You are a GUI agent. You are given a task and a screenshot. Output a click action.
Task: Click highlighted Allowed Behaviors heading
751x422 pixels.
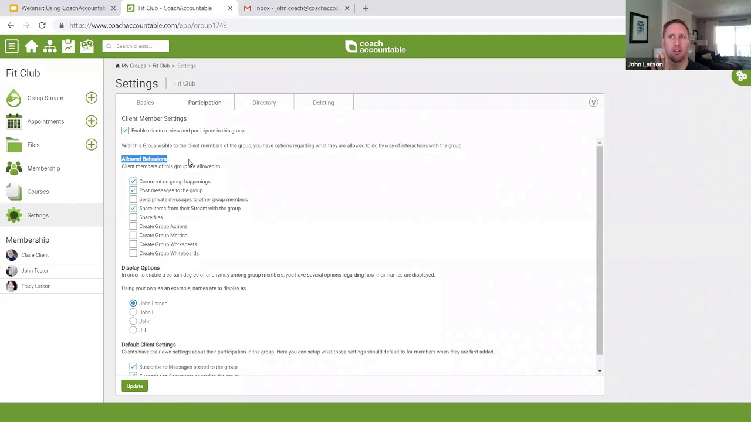[144, 159]
